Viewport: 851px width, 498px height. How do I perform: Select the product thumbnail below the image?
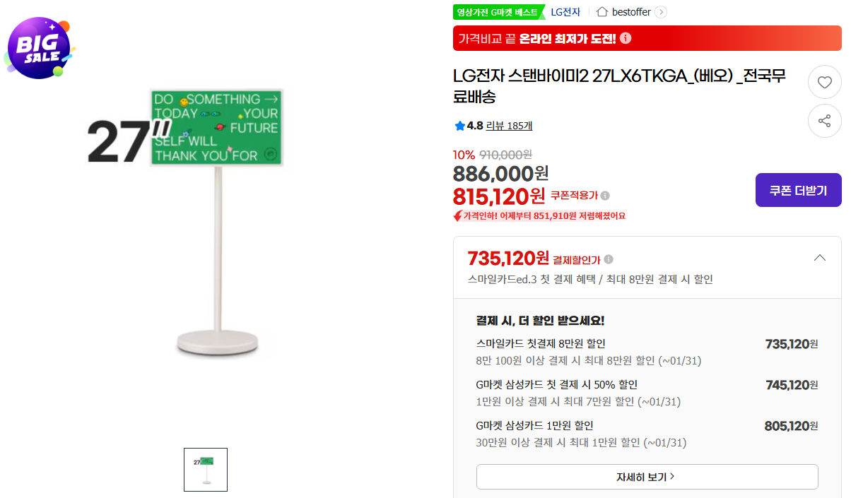click(x=205, y=469)
